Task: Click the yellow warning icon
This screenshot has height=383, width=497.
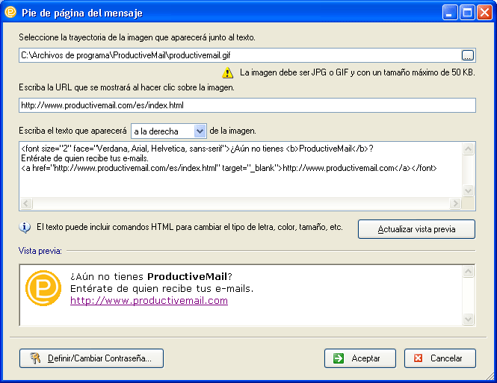Action: coord(228,73)
